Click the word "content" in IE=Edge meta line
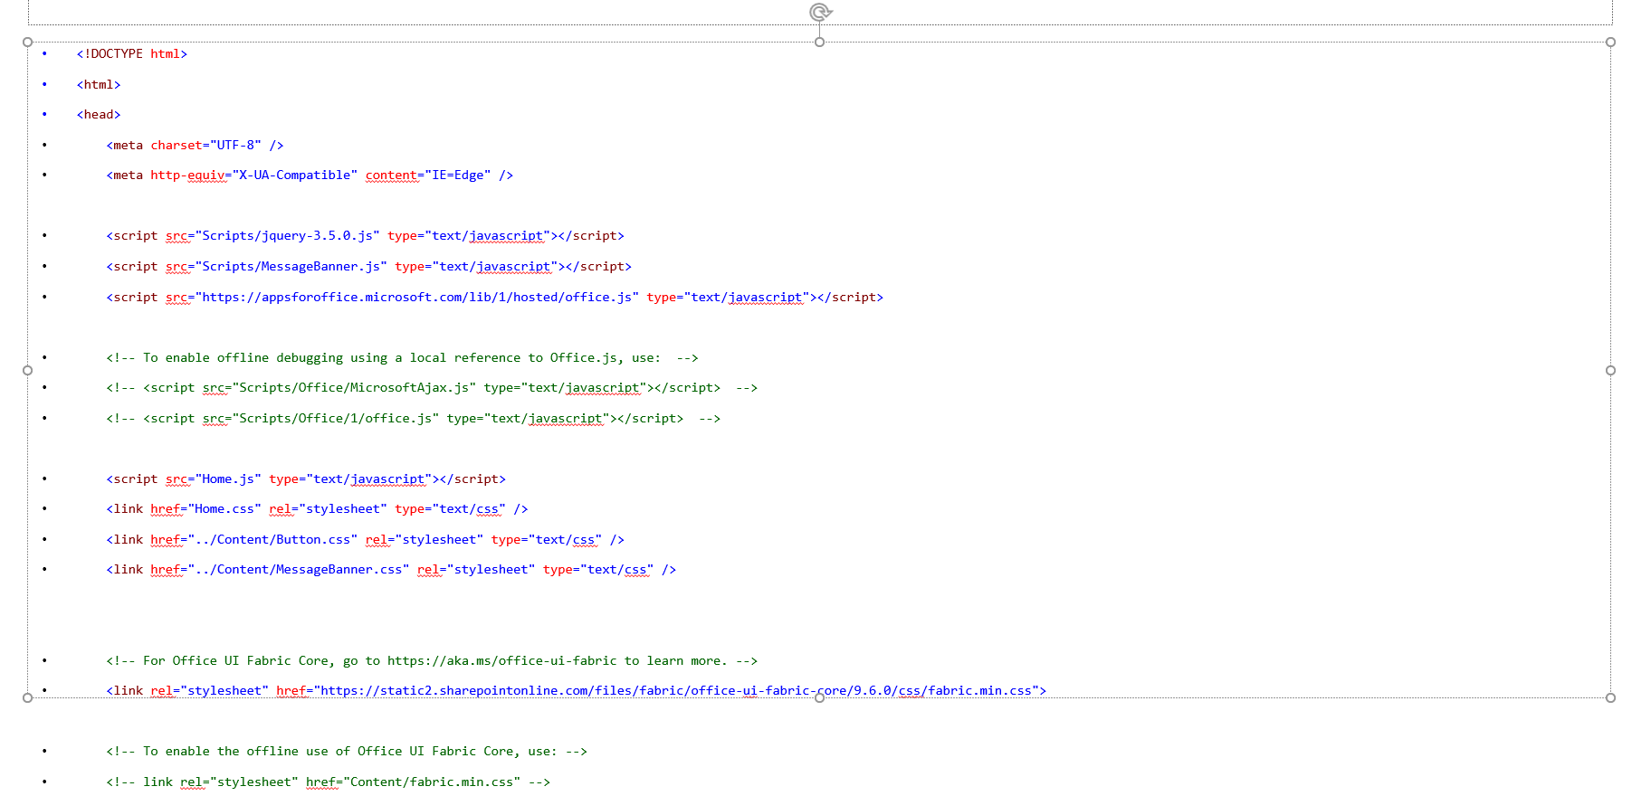Screen dimensions: 1651x796 click(391, 175)
